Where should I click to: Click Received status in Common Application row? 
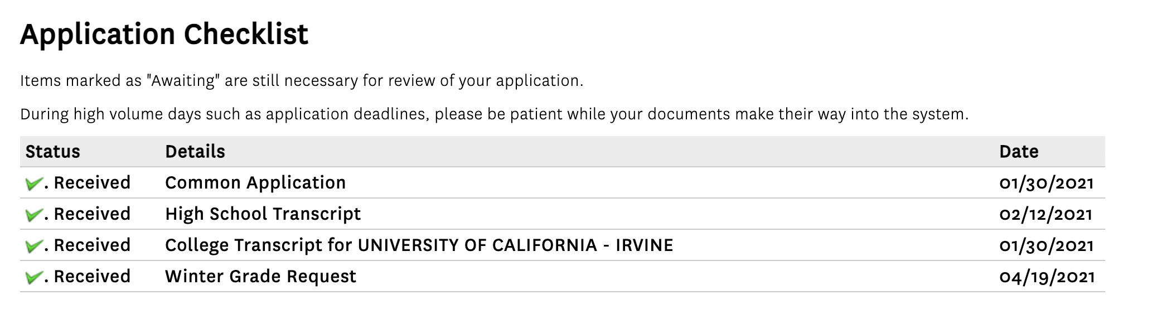click(92, 183)
